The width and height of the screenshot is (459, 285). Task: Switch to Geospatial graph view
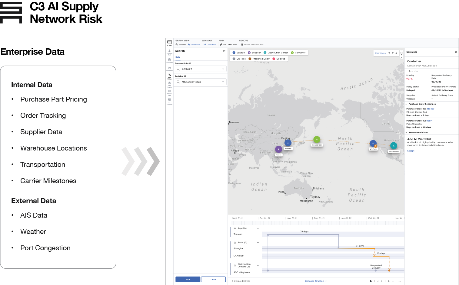click(x=194, y=44)
